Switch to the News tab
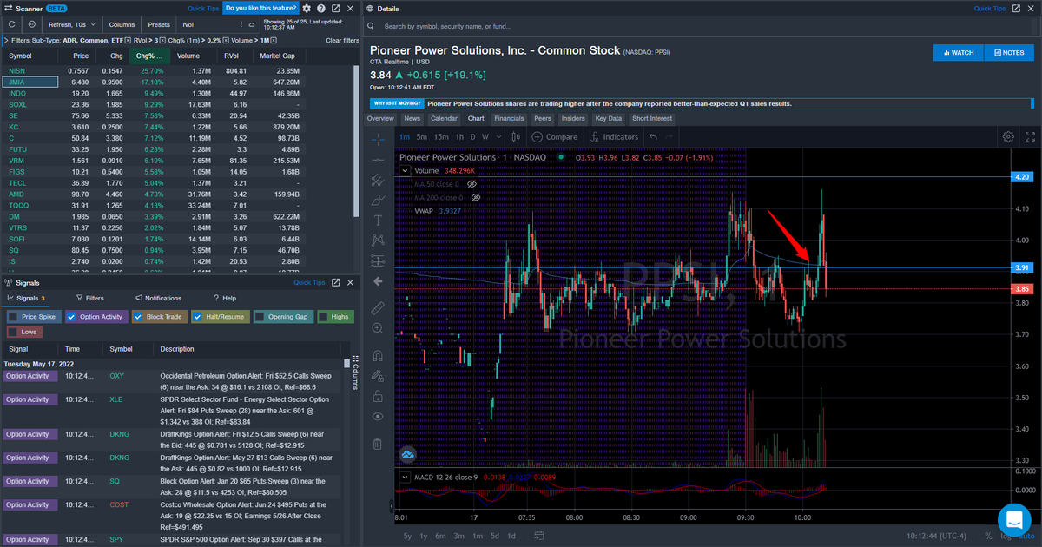Image resolution: width=1042 pixels, height=547 pixels. tap(412, 118)
